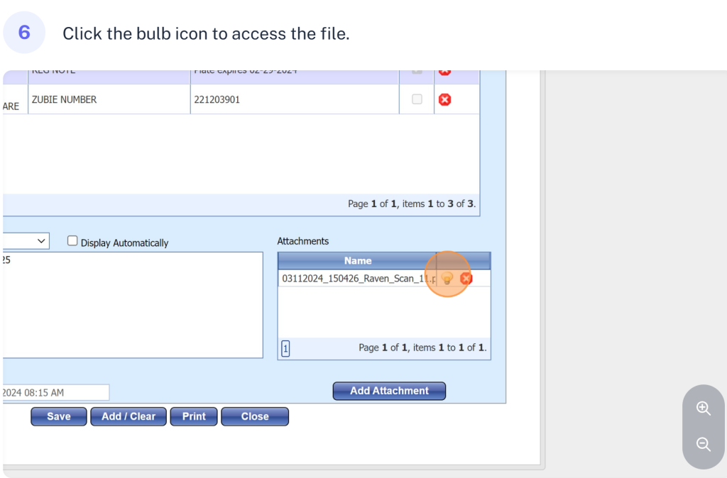Click the date and time field
727x478 pixels.
[x=55, y=392]
